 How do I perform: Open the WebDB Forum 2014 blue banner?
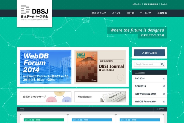pyautogui.click(x=45, y=67)
